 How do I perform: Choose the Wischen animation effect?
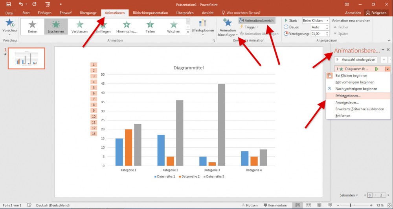click(x=173, y=27)
